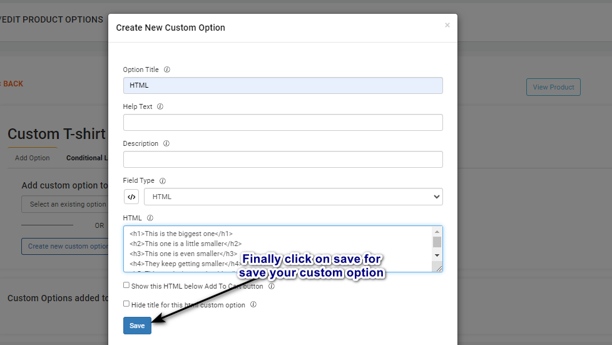Screen dimensions: 612x345
Task: Switch to the Conditional Logic tab
Action: tap(87, 158)
